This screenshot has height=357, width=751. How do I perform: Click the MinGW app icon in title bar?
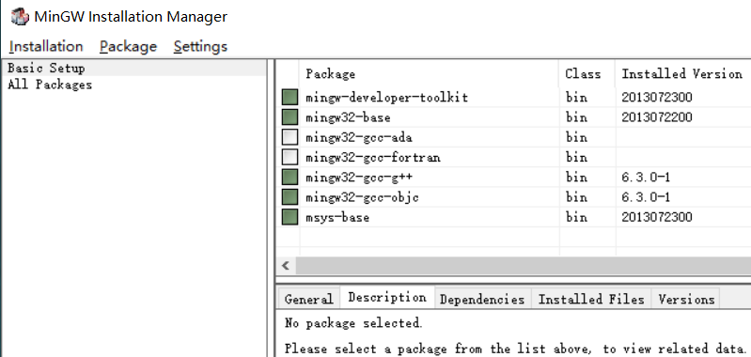click(x=20, y=17)
